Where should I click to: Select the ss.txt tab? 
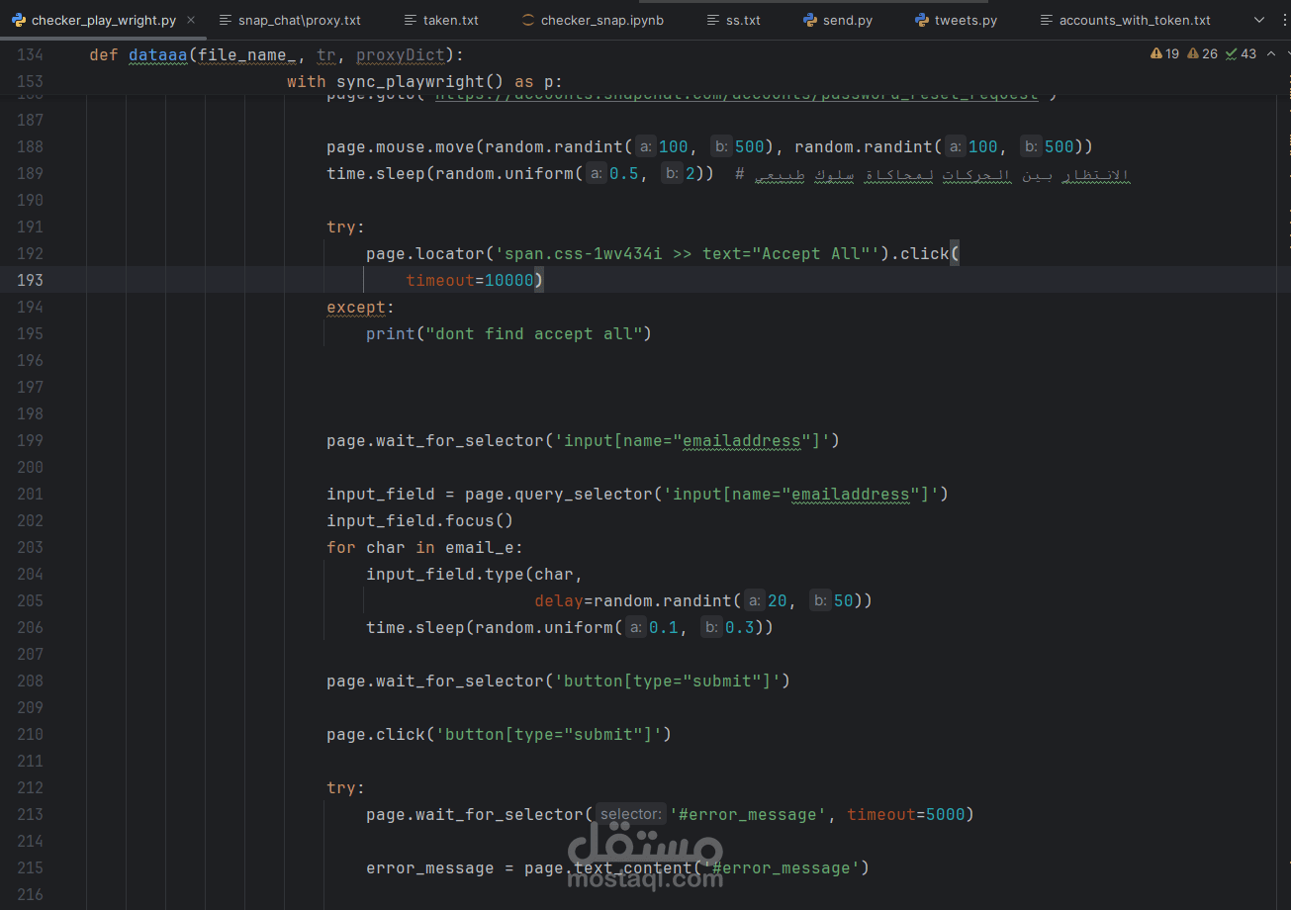733,20
